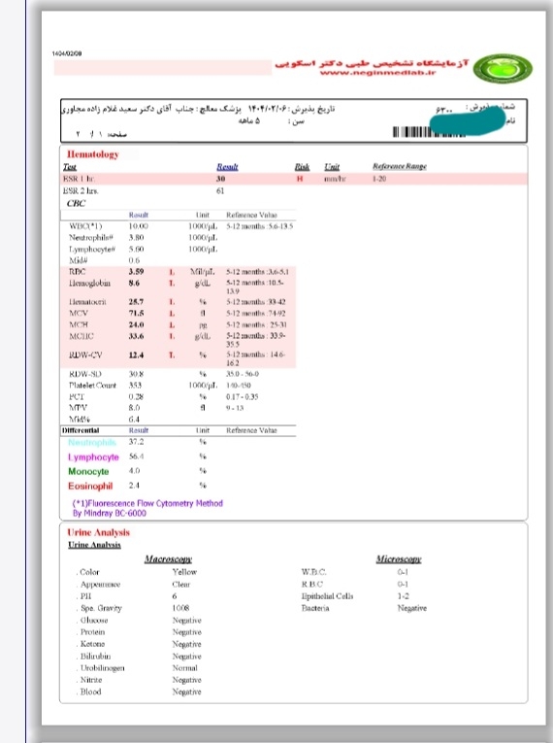Select the MCV result 71.5

[137, 313]
